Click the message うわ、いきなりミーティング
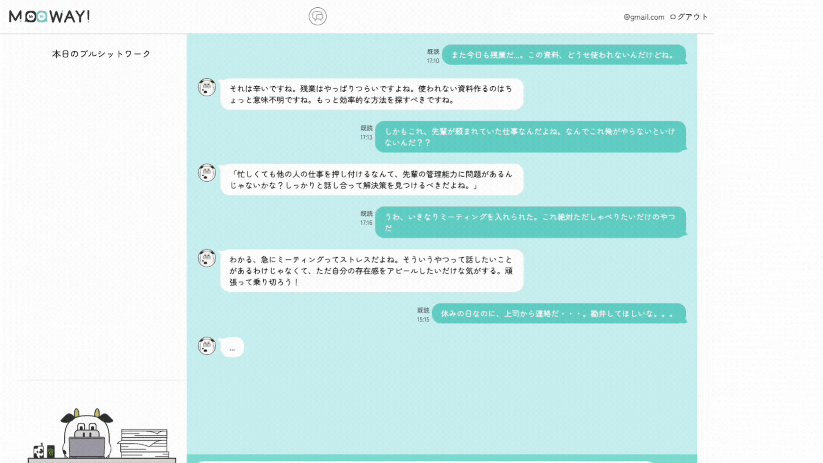 (530, 222)
